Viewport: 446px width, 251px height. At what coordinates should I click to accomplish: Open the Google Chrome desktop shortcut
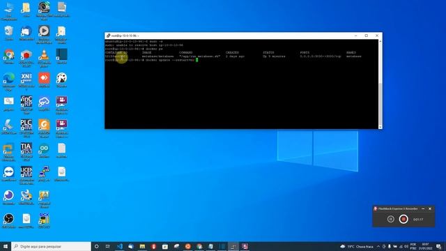point(9,57)
